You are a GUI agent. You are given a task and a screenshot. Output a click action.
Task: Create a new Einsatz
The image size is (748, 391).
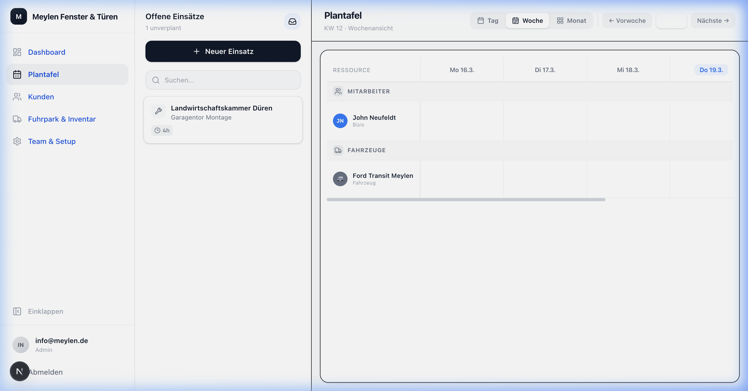click(223, 51)
